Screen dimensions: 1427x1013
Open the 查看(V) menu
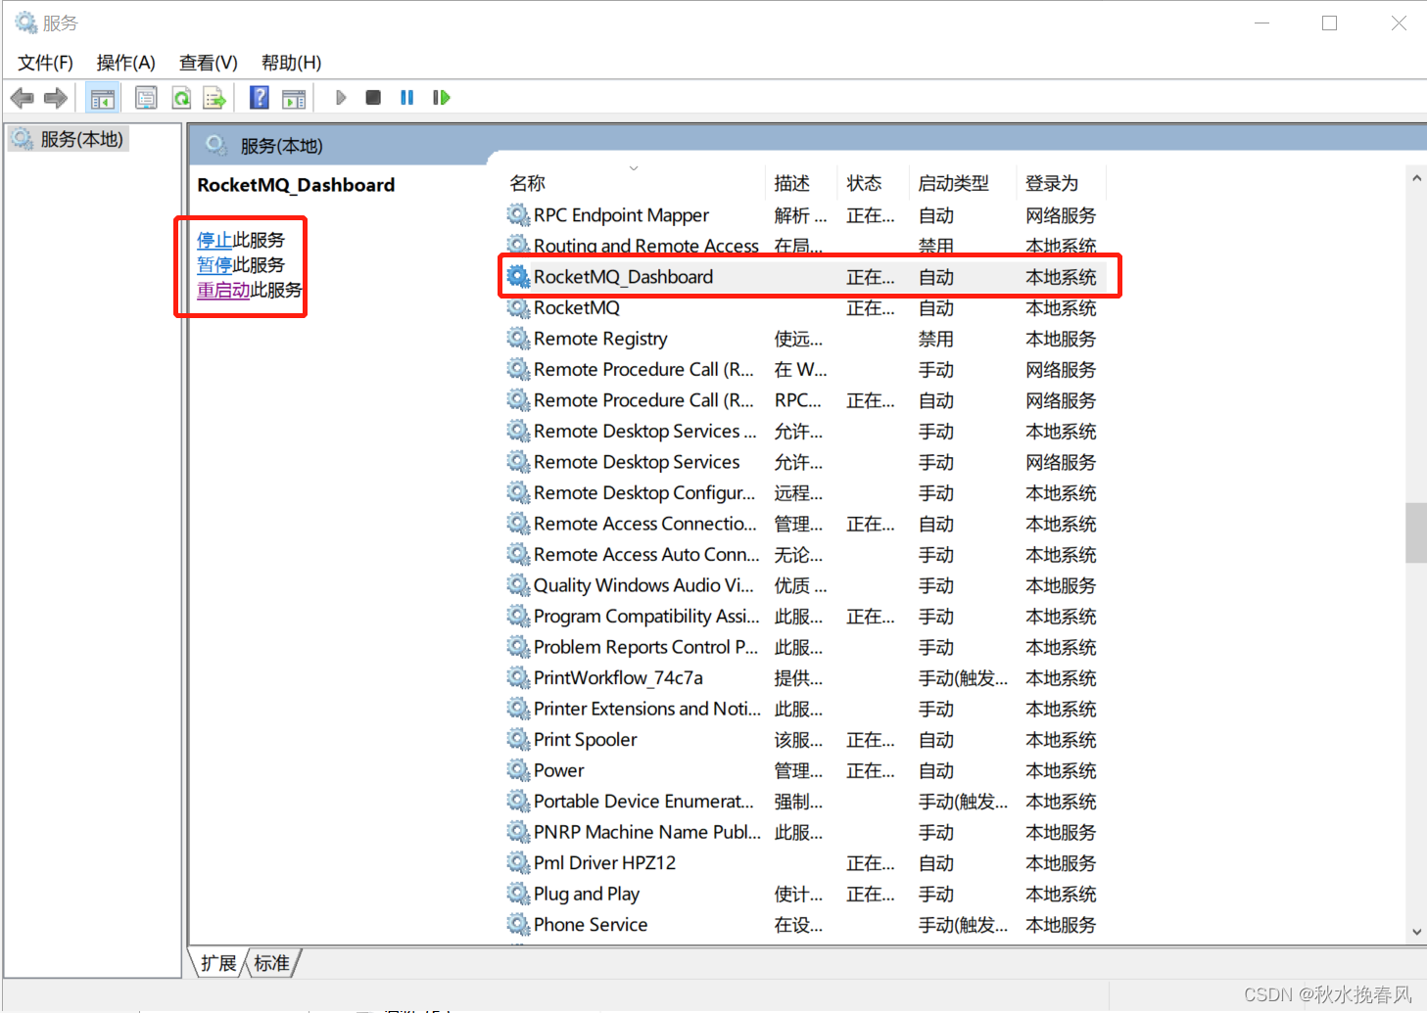pos(207,62)
